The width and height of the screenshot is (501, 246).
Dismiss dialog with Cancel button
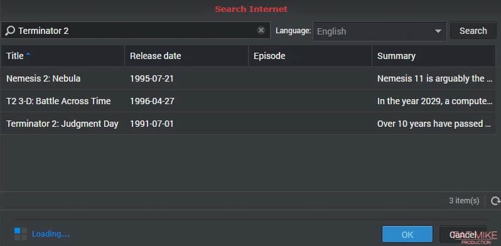[x=463, y=235]
